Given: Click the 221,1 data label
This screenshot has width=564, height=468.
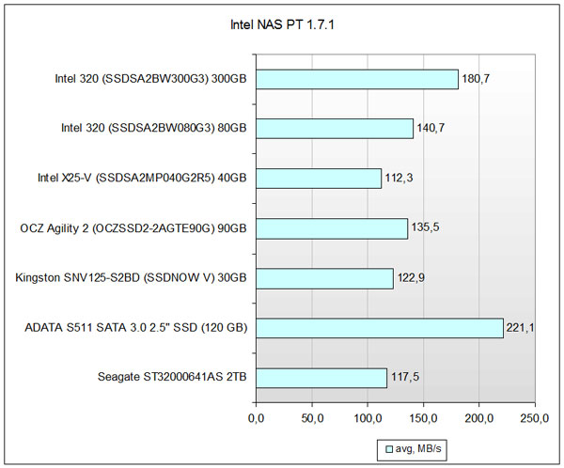Looking at the screenshot, I should coord(521,328).
